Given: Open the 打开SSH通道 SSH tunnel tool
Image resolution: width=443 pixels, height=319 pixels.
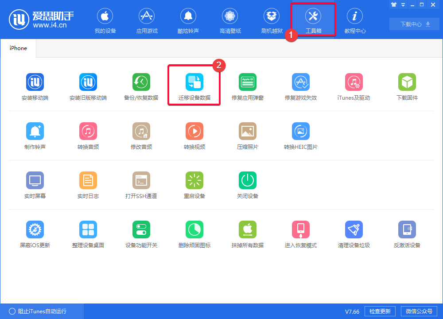Looking at the screenshot, I should point(141,180).
